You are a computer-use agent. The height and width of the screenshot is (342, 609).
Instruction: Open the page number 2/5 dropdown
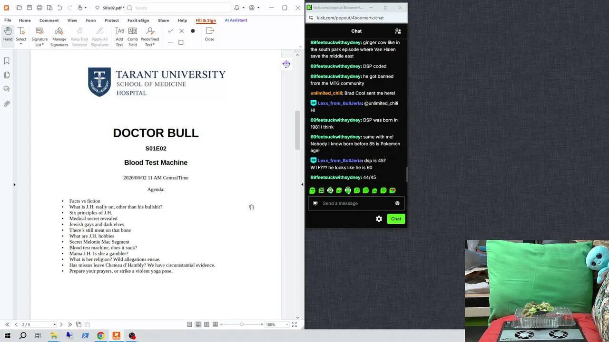click(55, 324)
